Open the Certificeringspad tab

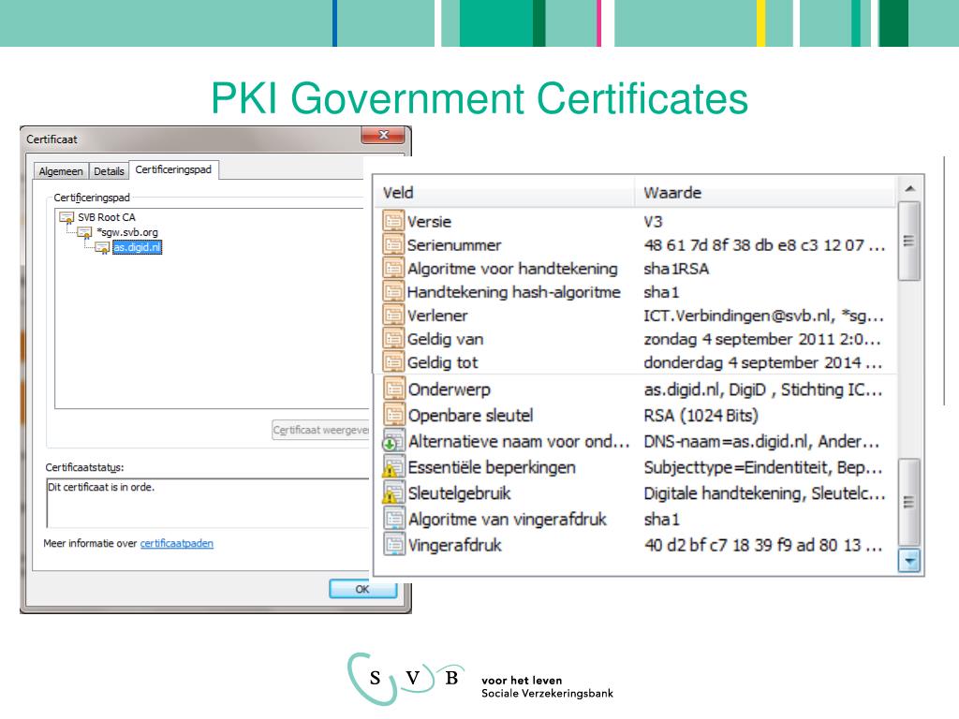tap(173, 169)
